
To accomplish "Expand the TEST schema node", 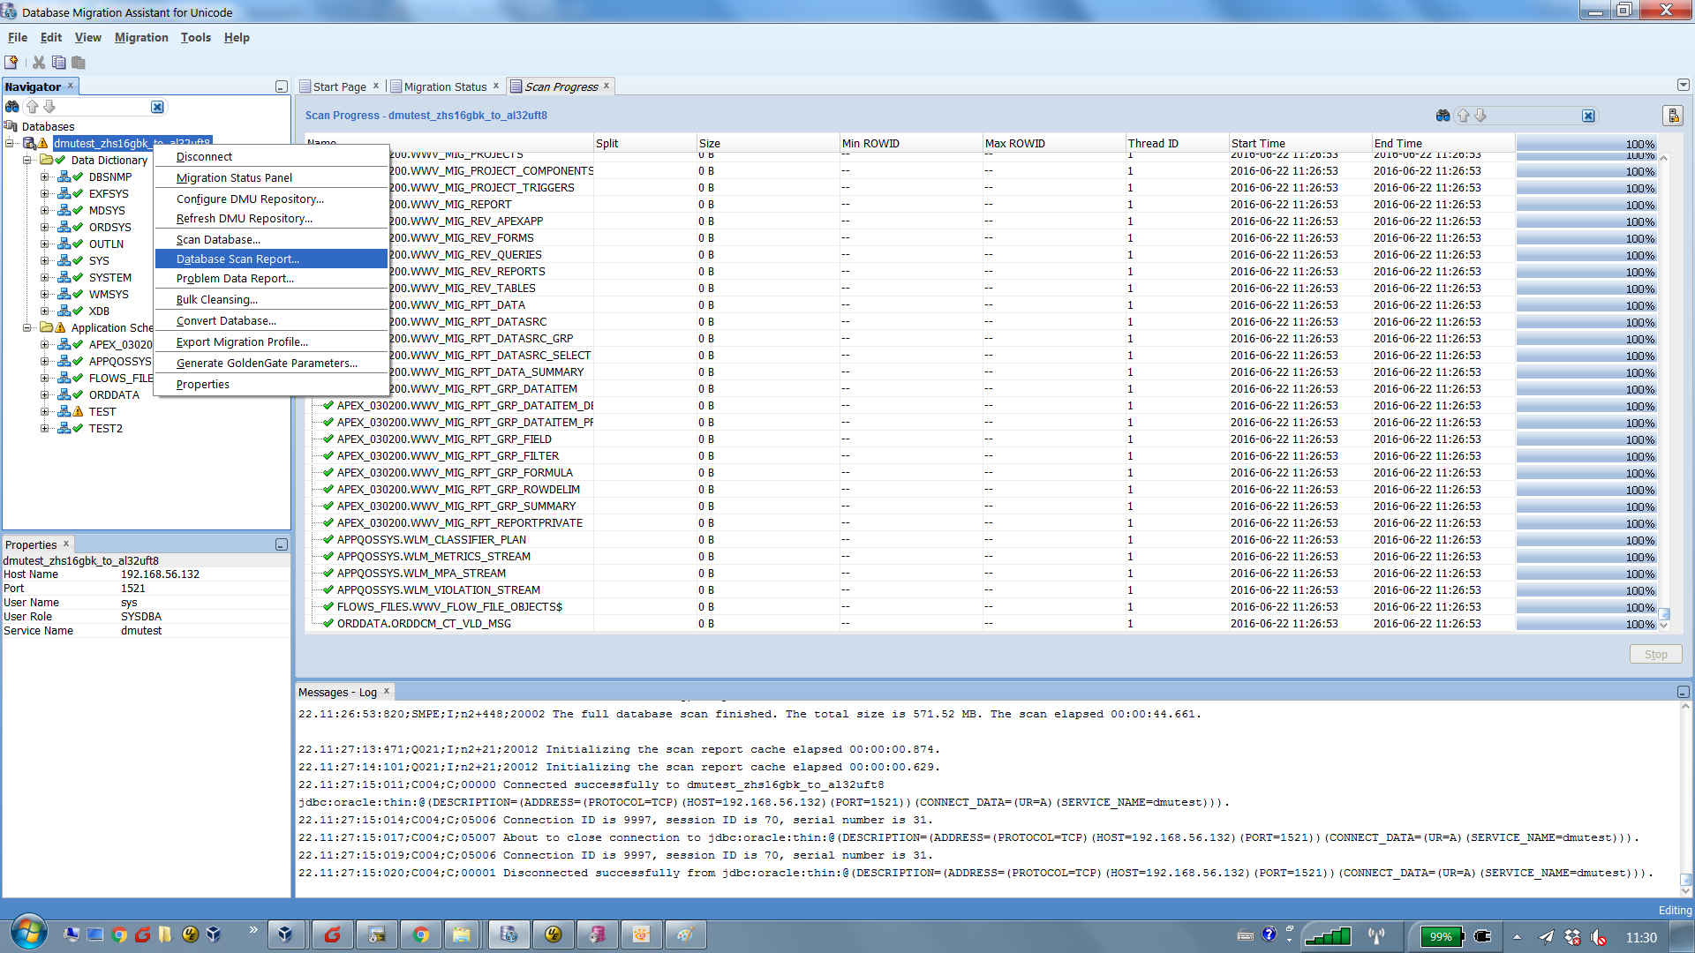I will 44,412.
